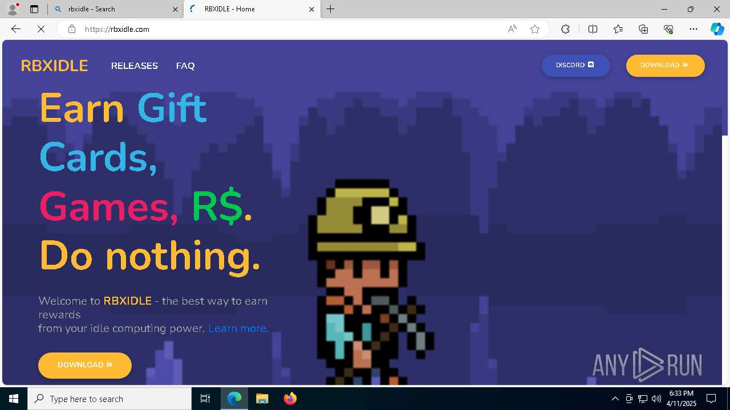730x410 pixels.
Task: Open the FAQ nav link
Action: click(185, 66)
